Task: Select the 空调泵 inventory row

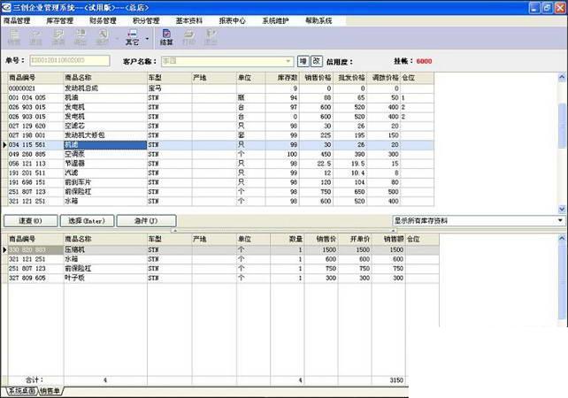Action: 220,154
